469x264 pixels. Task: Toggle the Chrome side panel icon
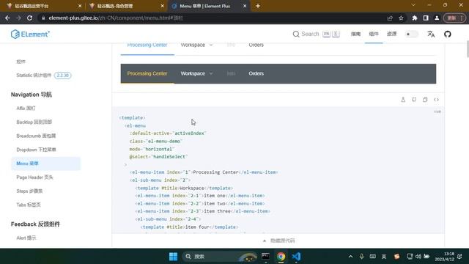tap(426, 18)
